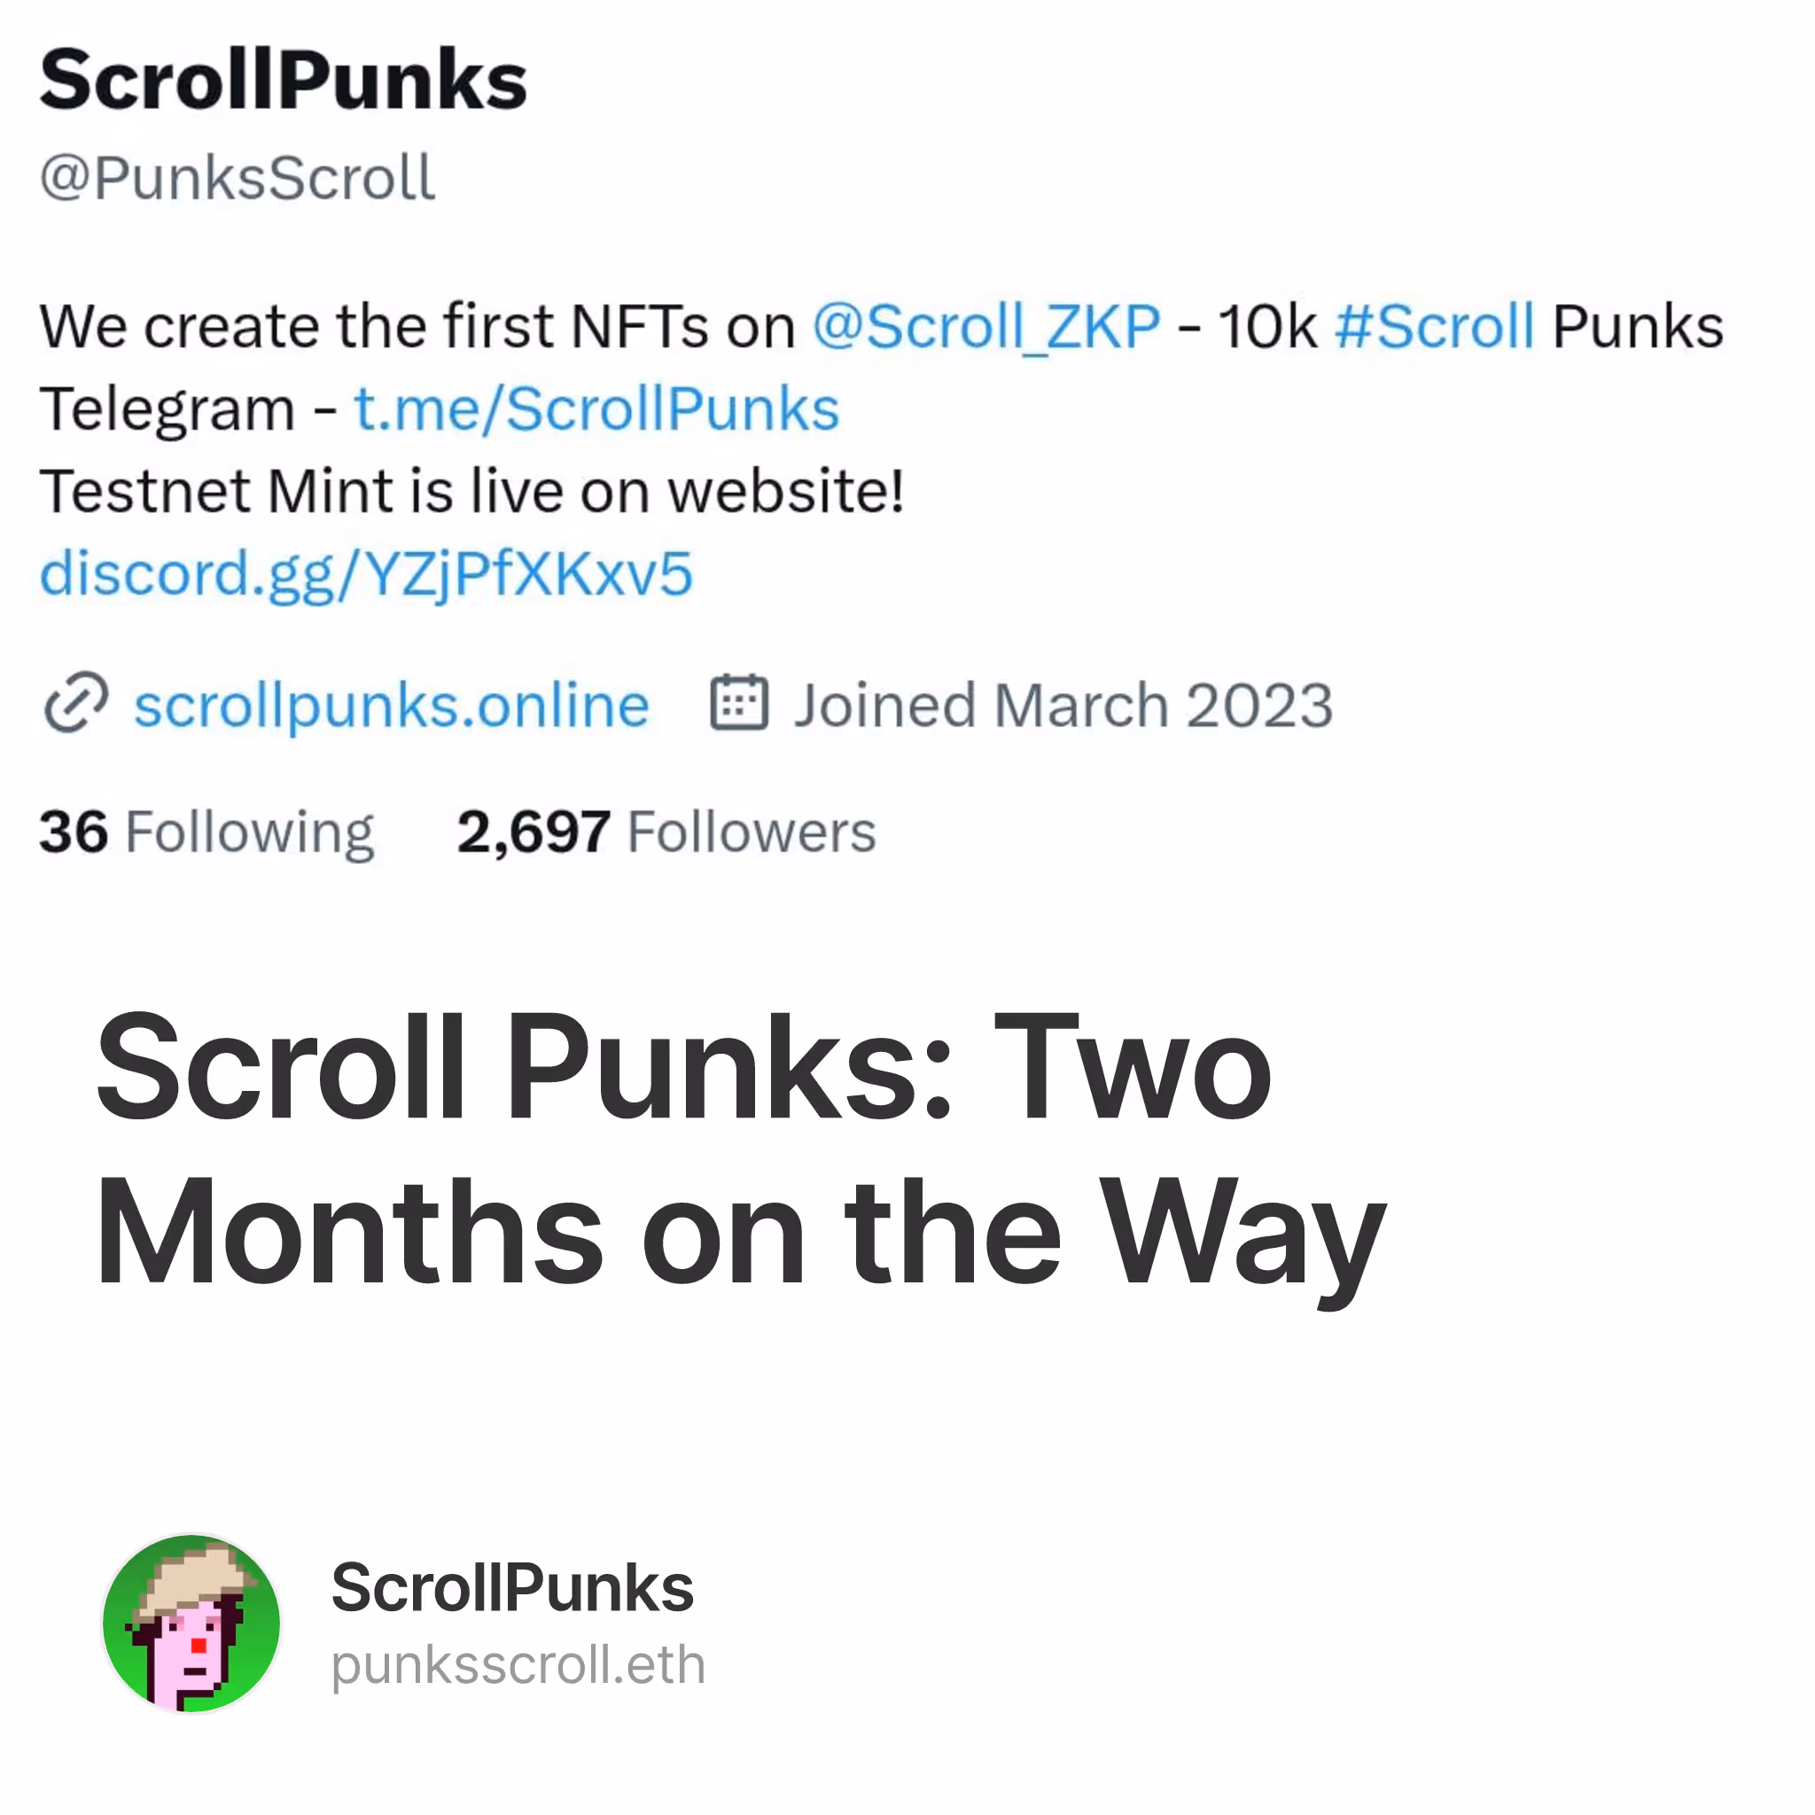Open the discord.gg/YZjPfXKxv5 invite link
1815x1815 pixels.
coord(366,573)
